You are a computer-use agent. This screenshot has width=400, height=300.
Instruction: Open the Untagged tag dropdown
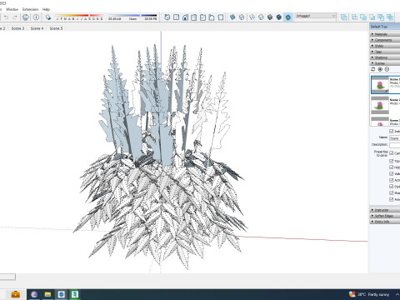(x=316, y=16)
